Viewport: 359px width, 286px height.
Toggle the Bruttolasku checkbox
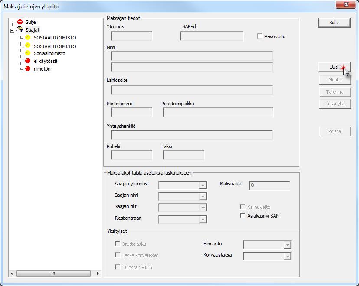tap(117, 244)
